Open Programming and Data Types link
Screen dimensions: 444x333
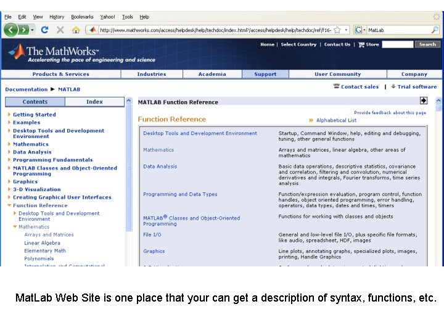(x=180, y=194)
